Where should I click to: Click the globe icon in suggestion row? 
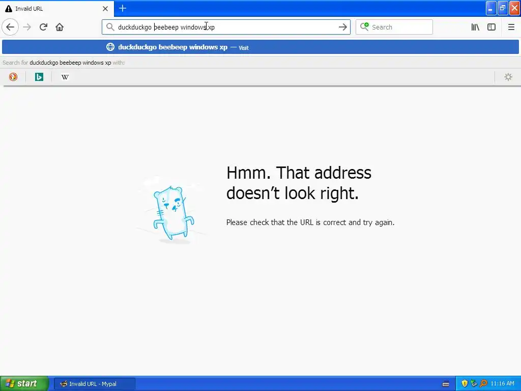pyautogui.click(x=110, y=47)
